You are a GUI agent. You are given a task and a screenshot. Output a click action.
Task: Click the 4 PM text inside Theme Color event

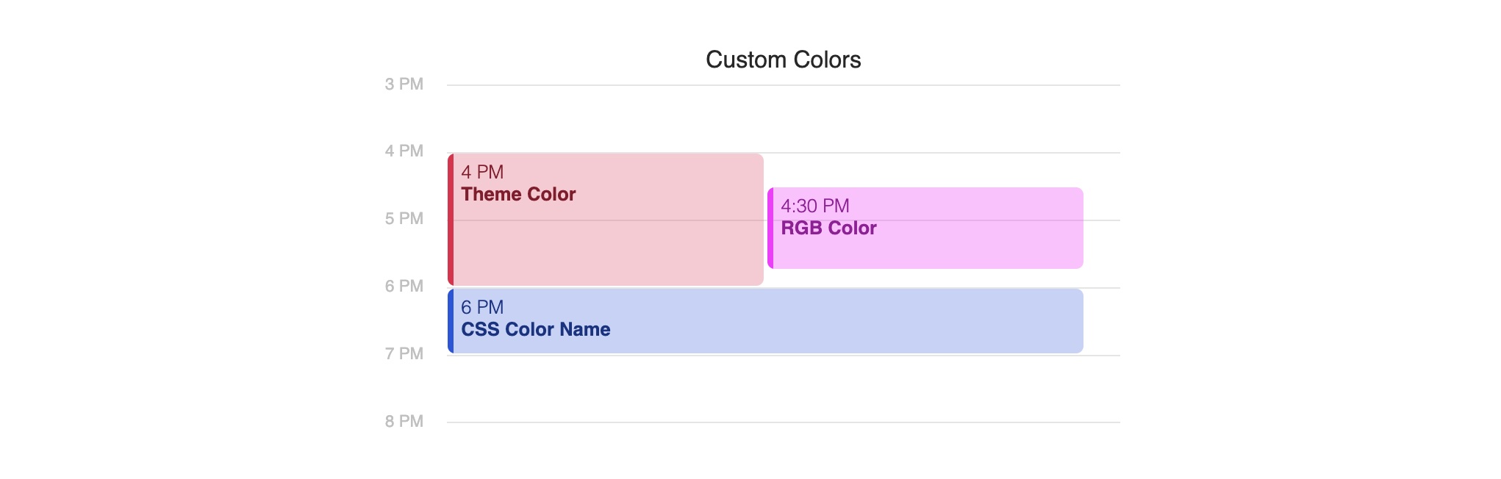[482, 172]
